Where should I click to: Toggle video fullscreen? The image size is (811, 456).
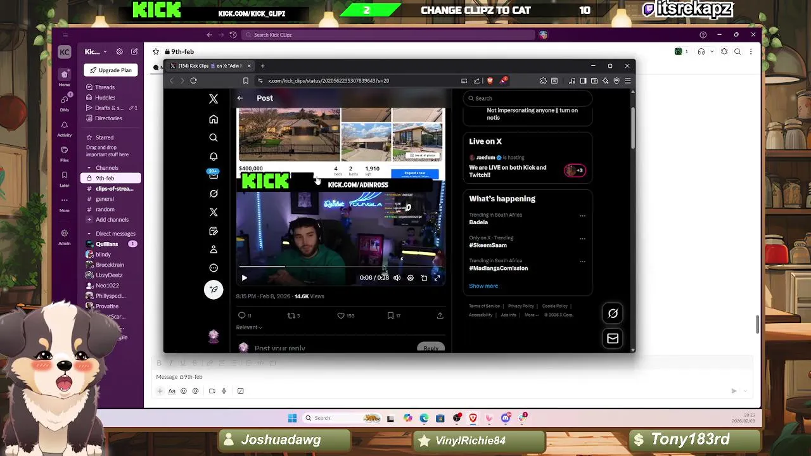tap(437, 278)
